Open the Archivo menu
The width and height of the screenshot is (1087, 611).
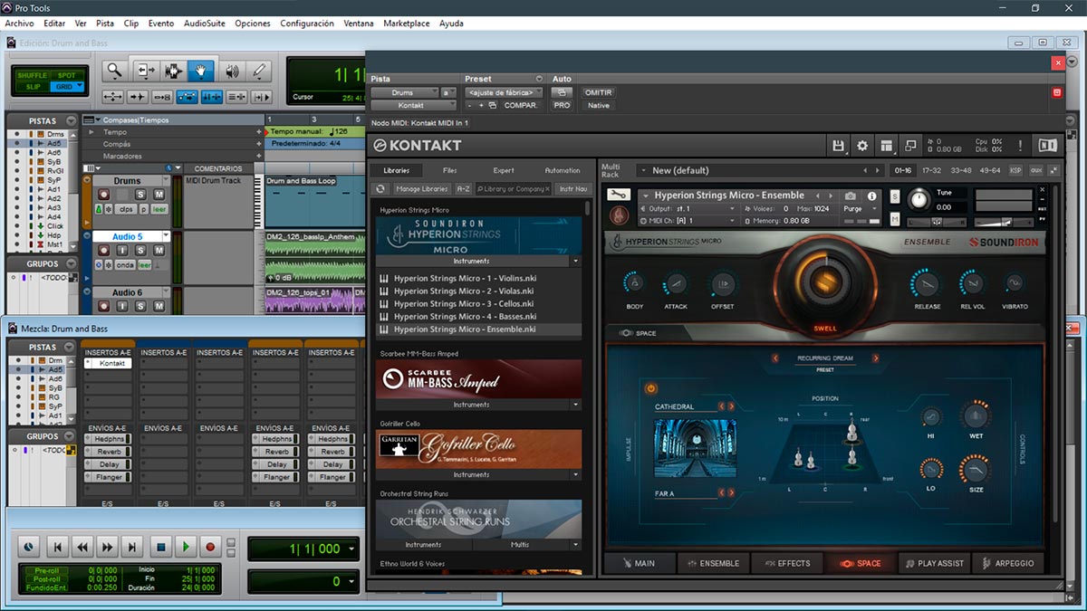pos(19,24)
